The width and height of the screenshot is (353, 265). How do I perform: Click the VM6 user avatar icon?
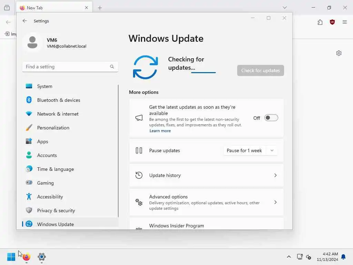point(32,42)
